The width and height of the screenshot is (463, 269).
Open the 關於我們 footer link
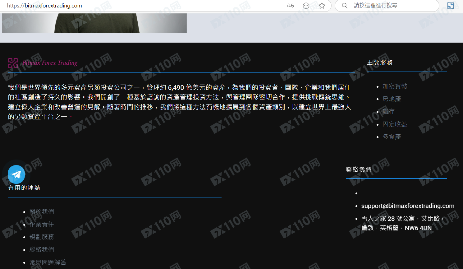click(x=42, y=212)
